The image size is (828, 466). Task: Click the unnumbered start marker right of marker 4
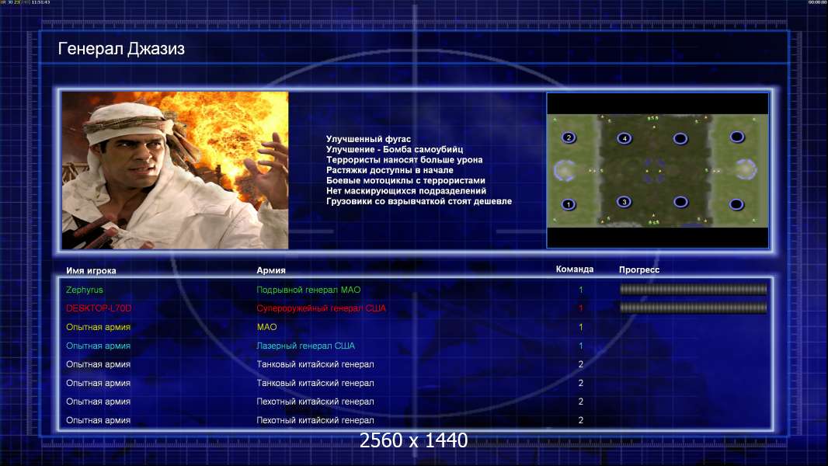pyautogui.click(x=680, y=139)
